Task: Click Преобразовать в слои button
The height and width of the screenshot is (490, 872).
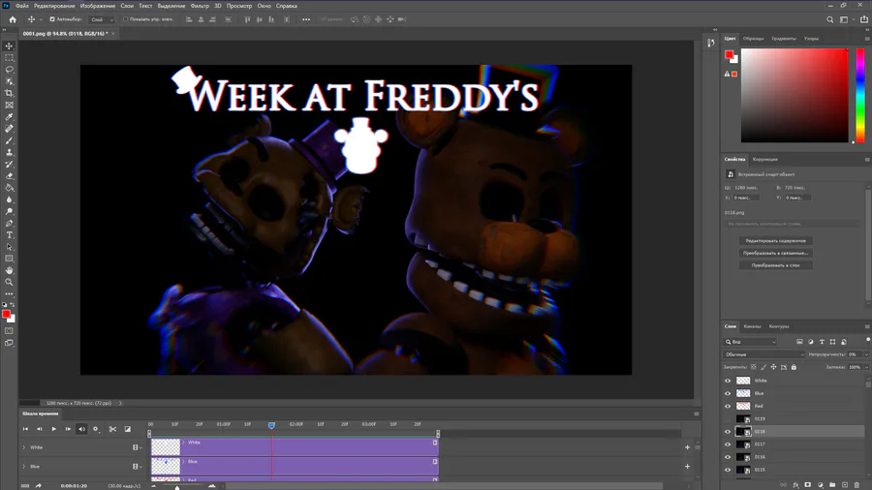Action: (x=775, y=265)
